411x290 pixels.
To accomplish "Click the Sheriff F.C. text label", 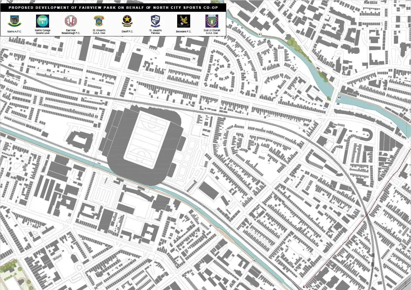I will (127, 32).
